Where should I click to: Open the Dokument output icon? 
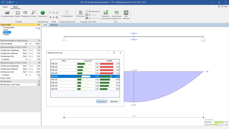[80, 14]
